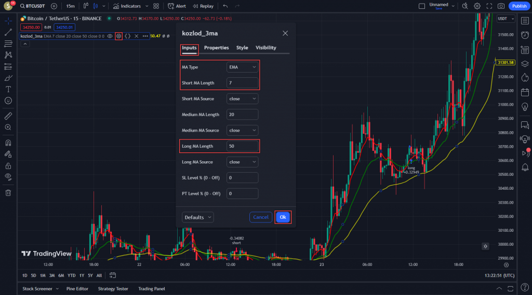The image size is (532, 295).
Task: Click the Publish button
Action: [x=519, y=6]
